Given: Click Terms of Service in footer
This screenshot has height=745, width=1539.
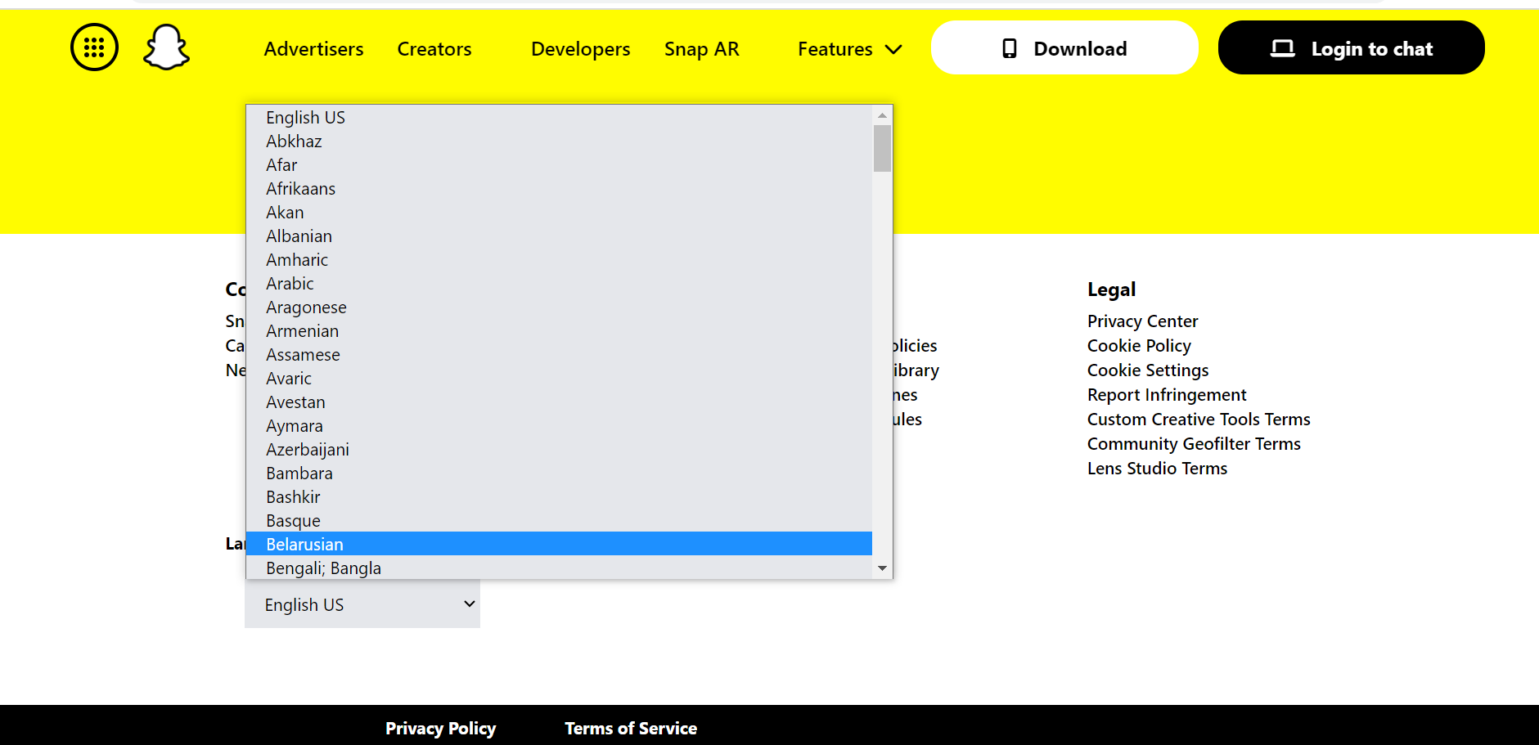Looking at the screenshot, I should [631, 728].
